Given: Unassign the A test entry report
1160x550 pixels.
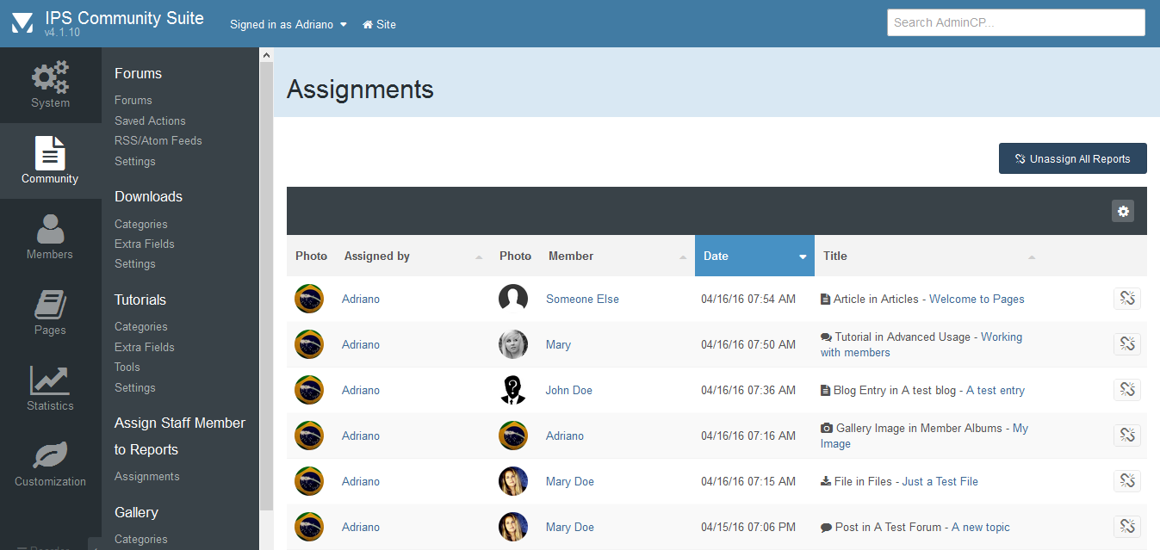Looking at the screenshot, I should pyautogui.click(x=1126, y=390).
